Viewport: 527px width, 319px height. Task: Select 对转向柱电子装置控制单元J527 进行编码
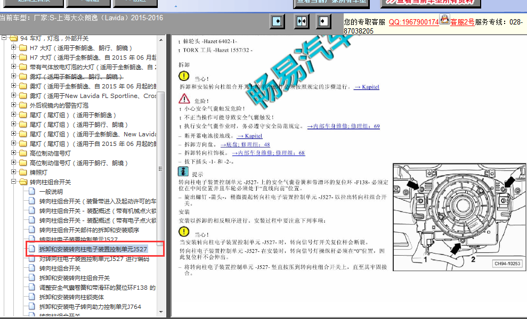(94, 259)
